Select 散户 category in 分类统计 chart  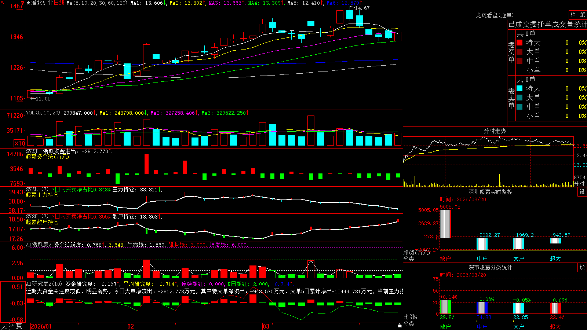pyautogui.click(x=445, y=326)
